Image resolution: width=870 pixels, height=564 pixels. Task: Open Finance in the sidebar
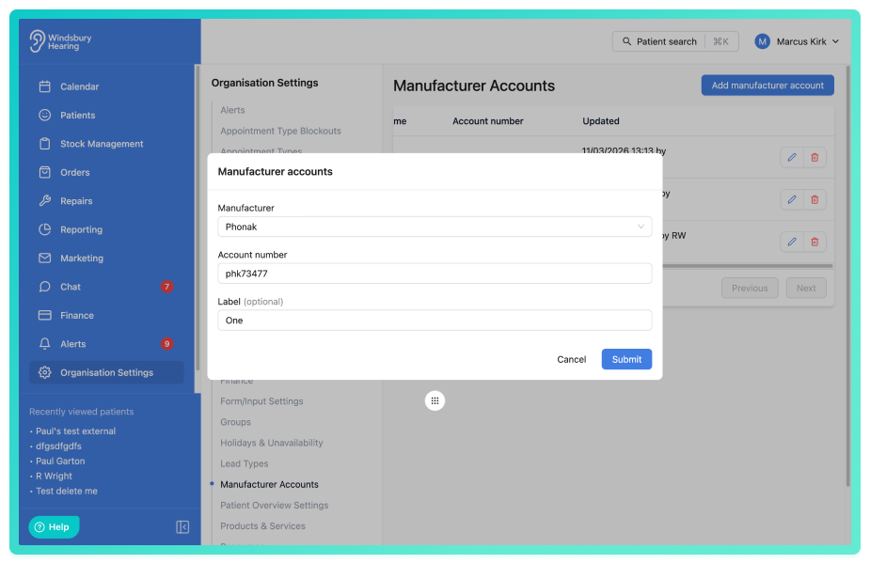click(x=106, y=315)
